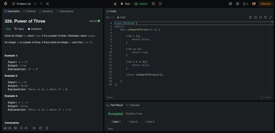275x133 pixels.
Task: Open the Topics tag
Action: tap(19, 29)
